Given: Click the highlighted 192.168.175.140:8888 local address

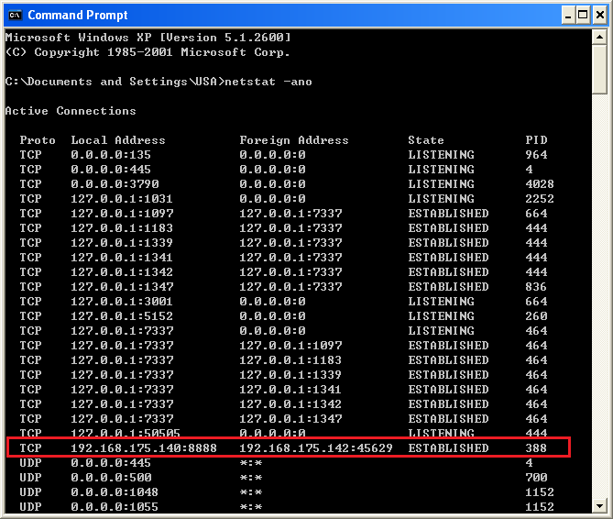Looking at the screenshot, I should 144,448.
